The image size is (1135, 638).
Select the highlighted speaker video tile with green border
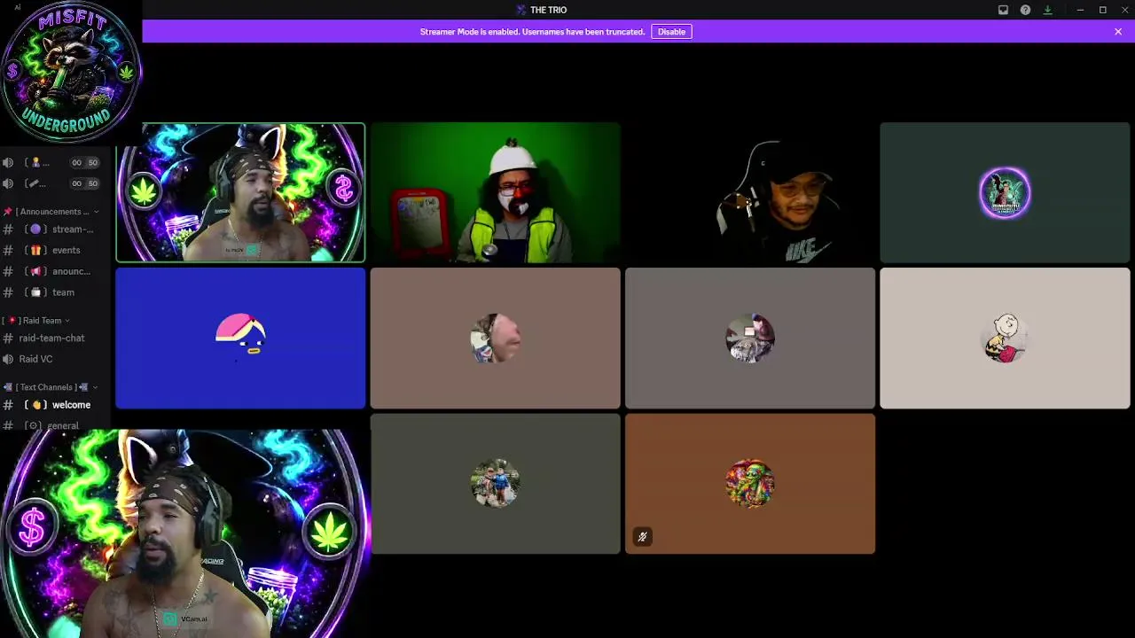click(x=240, y=192)
